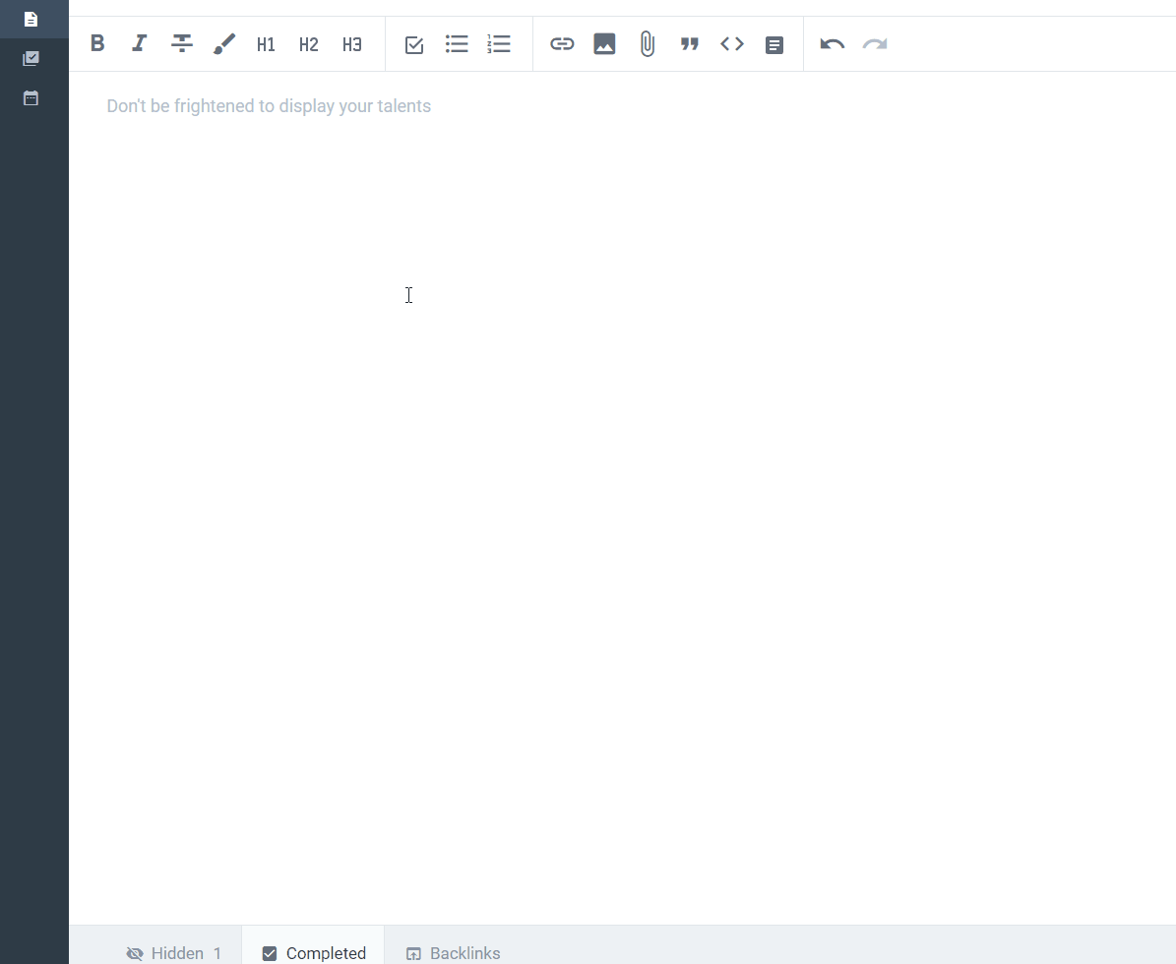Image resolution: width=1176 pixels, height=964 pixels.
Task: Insert a code block
Action: (x=732, y=43)
